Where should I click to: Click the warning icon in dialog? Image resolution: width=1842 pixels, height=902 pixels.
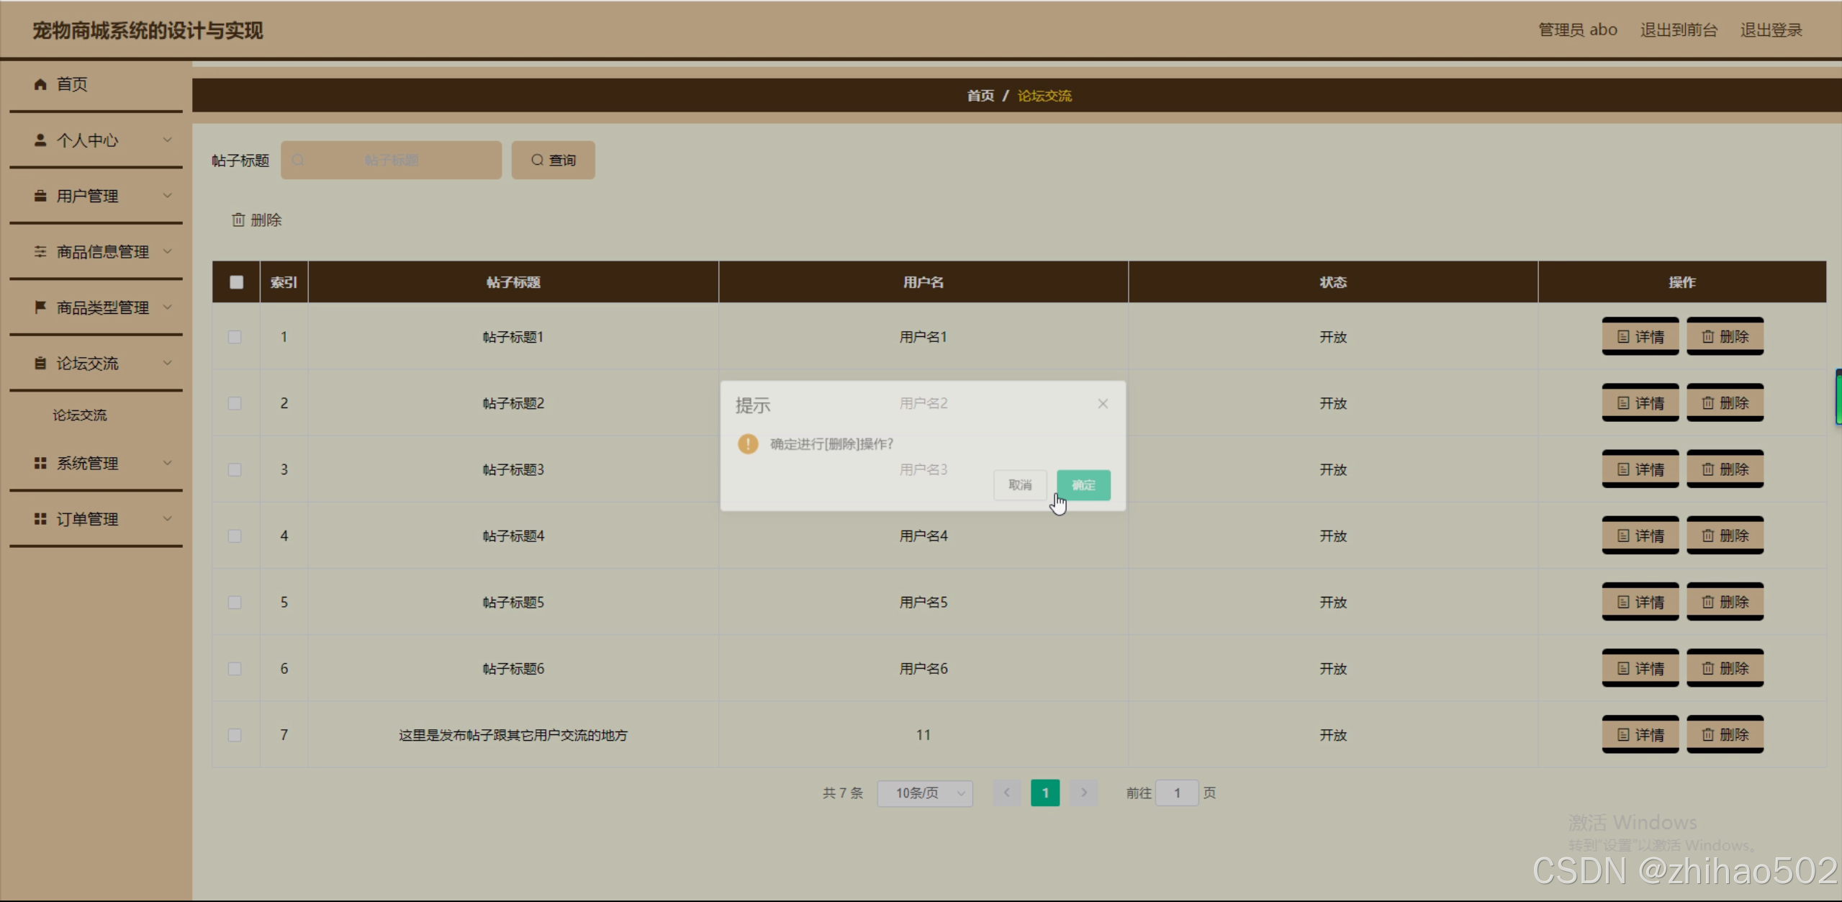tap(748, 443)
